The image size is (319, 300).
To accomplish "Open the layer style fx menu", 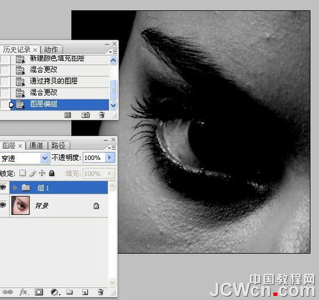I will tap(23, 292).
